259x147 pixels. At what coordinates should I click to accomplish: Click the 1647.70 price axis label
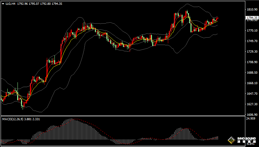(x=252, y=94)
